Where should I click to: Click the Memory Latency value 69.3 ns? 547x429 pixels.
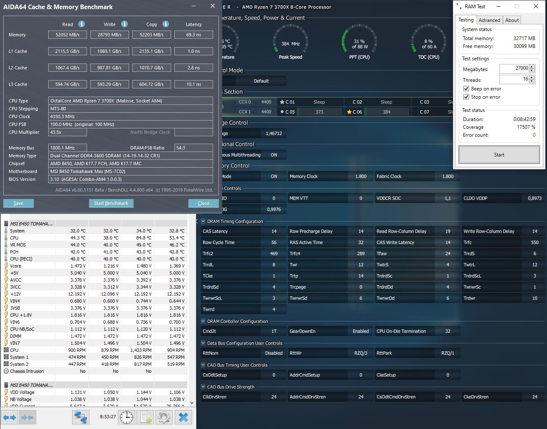pyautogui.click(x=194, y=35)
